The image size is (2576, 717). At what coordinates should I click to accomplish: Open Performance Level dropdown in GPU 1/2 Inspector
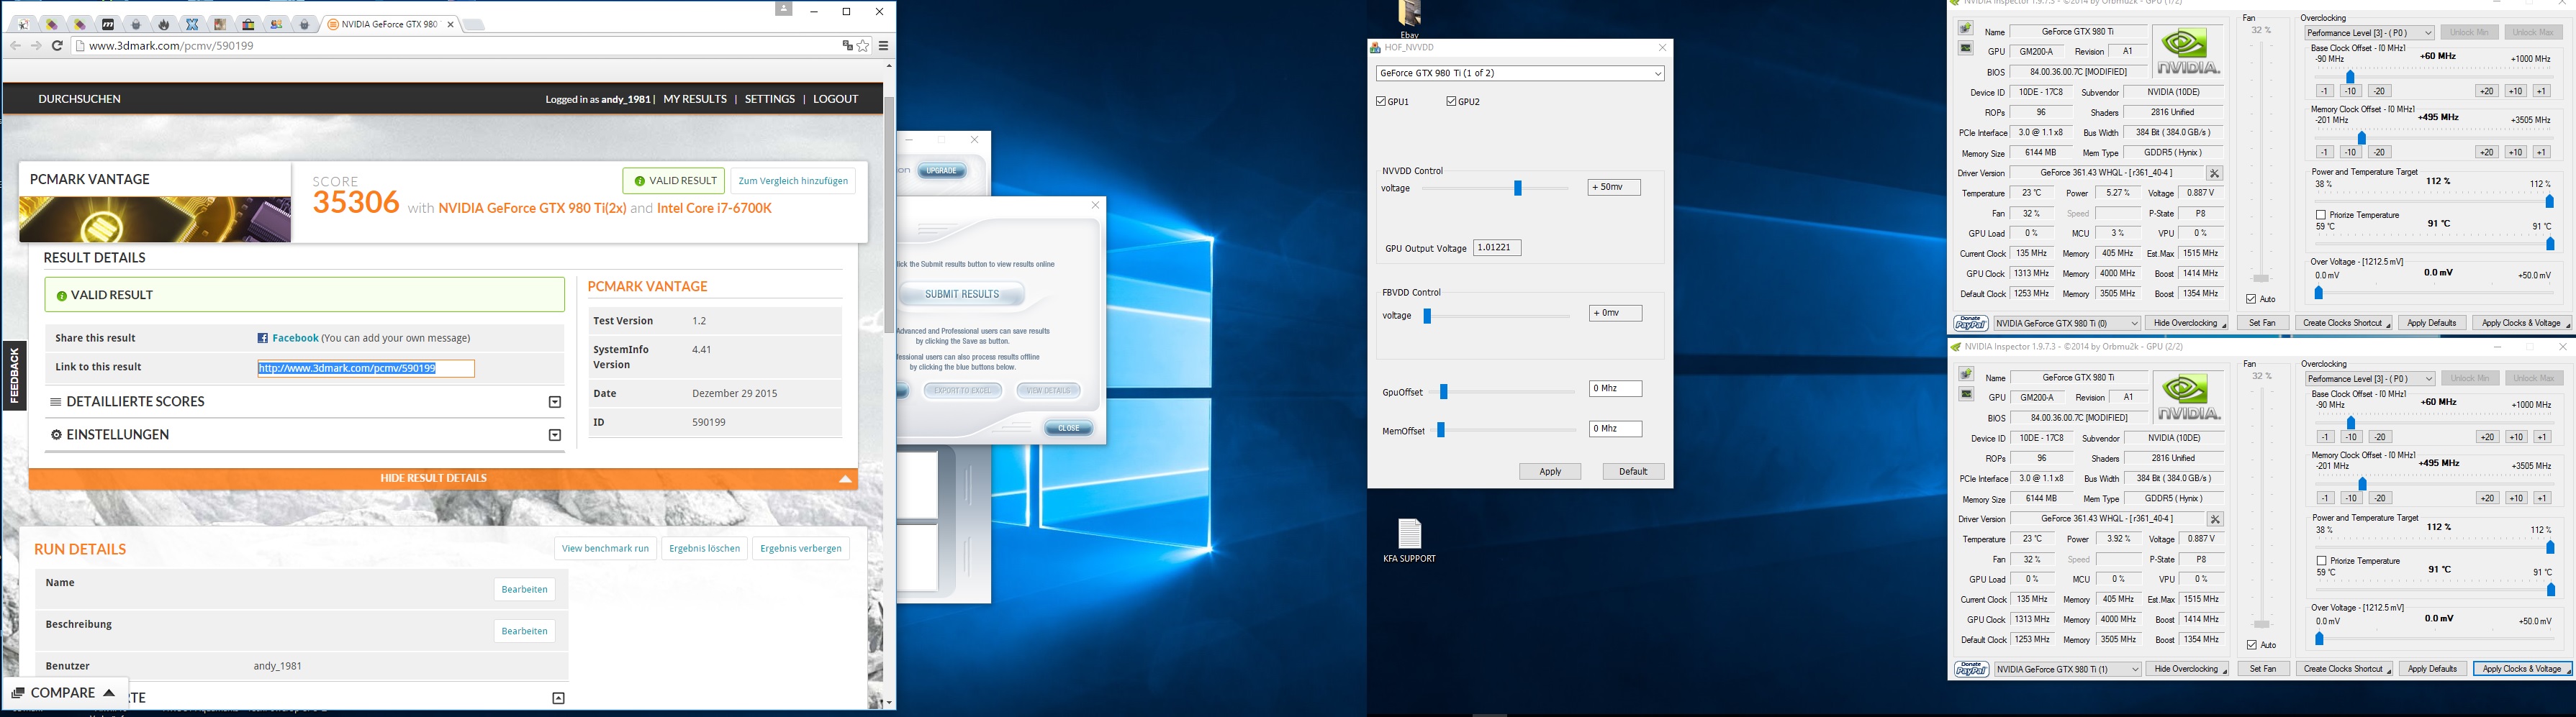(x=2369, y=33)
